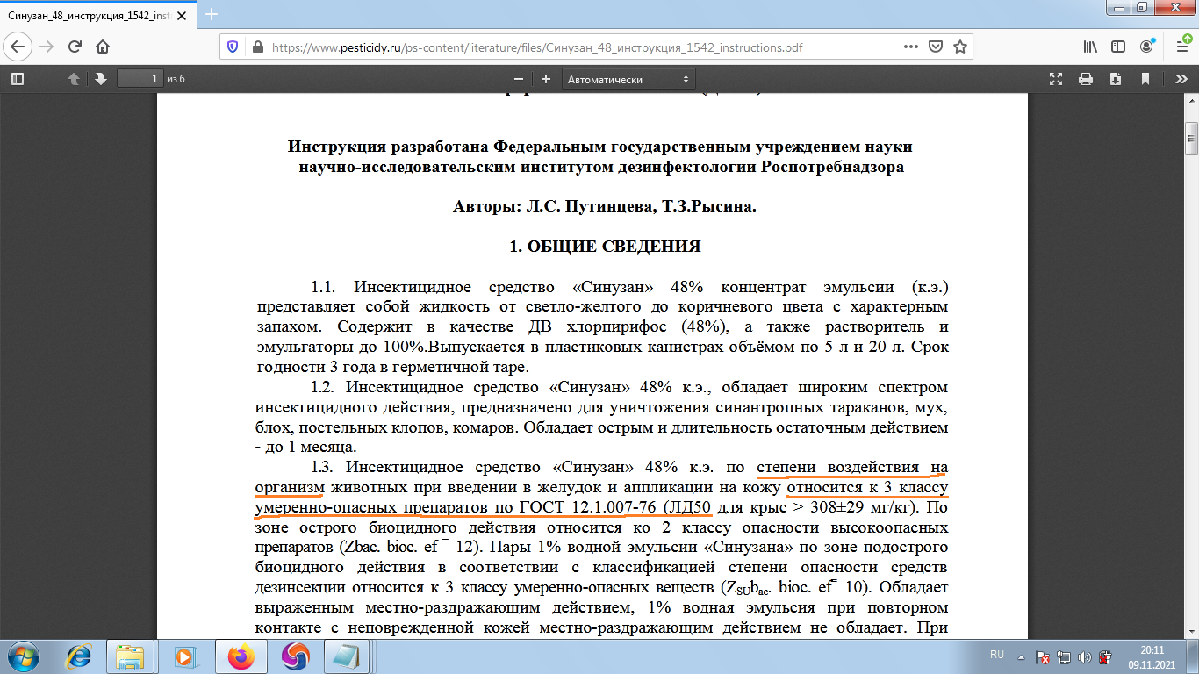Switch PDF viewer to presentation mode

[1056, 79]
